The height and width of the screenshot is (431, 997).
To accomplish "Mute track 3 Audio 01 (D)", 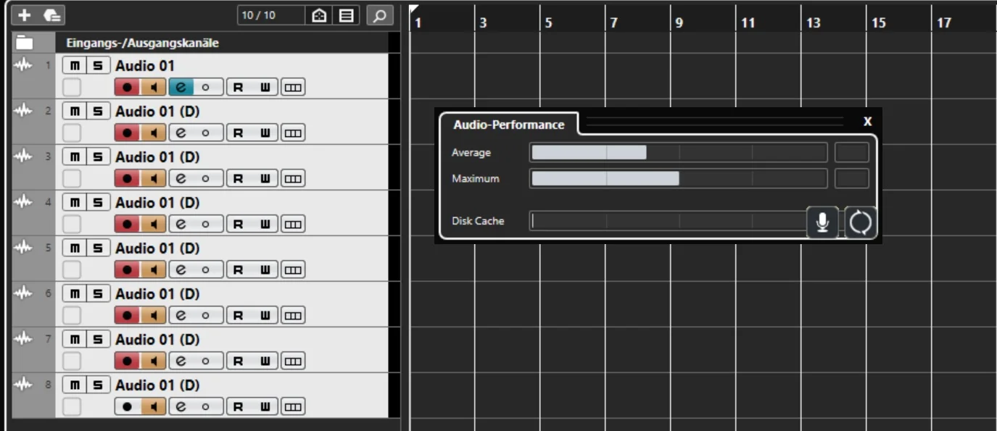I will tap(75, 156).
